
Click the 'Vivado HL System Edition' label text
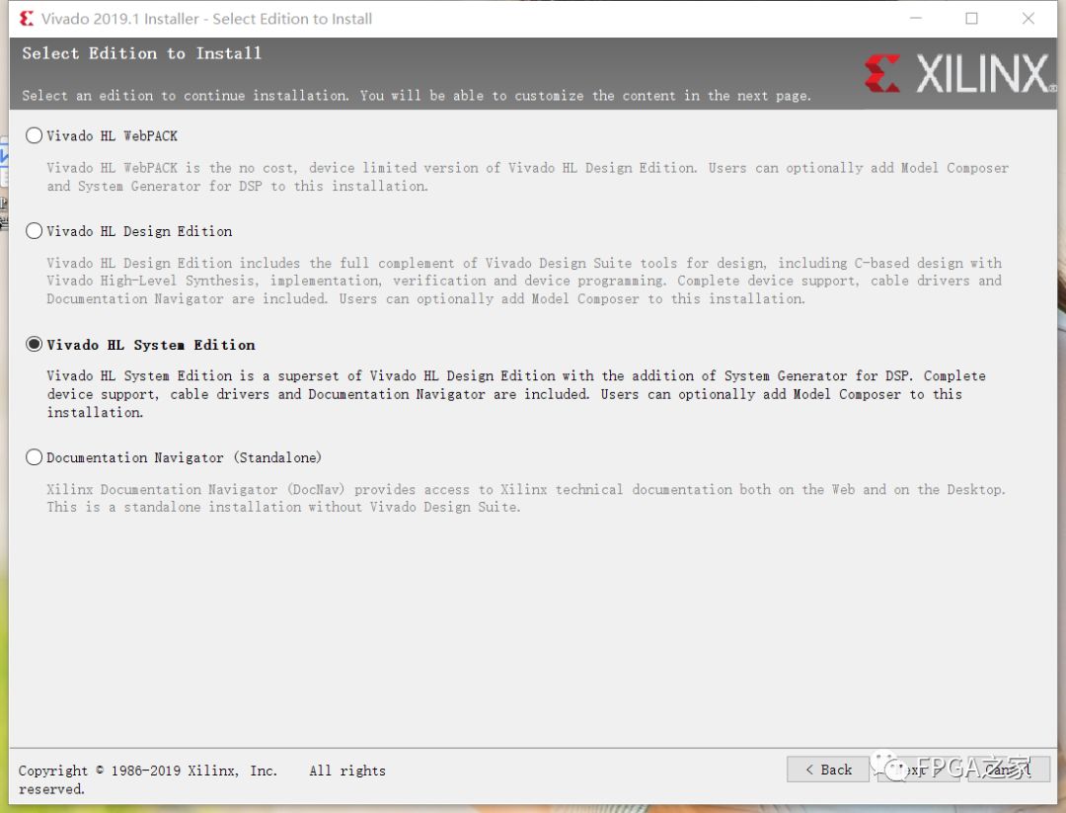click(150, 345)
